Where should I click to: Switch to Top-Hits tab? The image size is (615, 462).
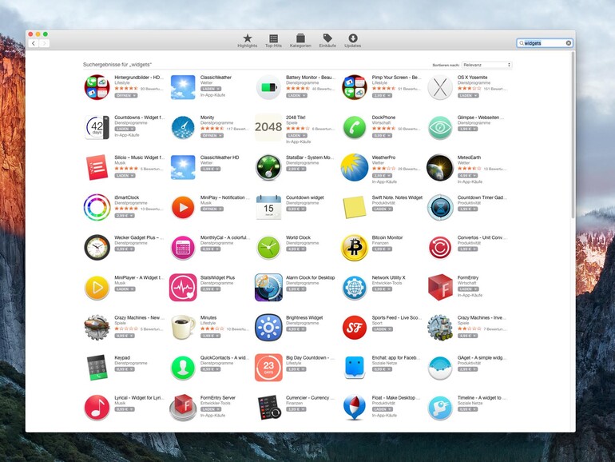pyautogui.click(x=273, y=41)
